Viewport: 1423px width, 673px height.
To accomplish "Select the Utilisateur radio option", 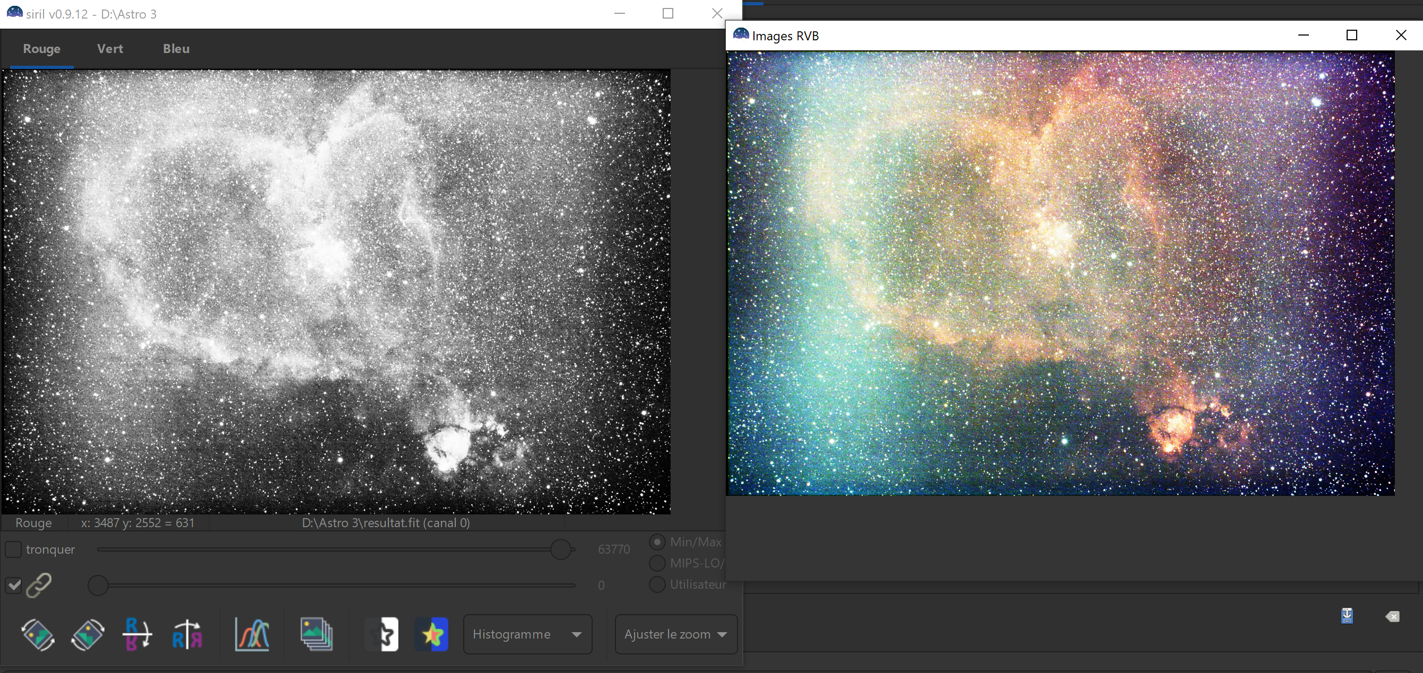I will pyautogui.click(x=657, y=584).
